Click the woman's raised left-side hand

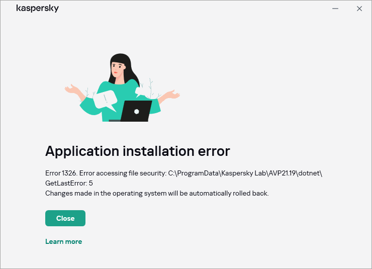(x=71, y=89)
